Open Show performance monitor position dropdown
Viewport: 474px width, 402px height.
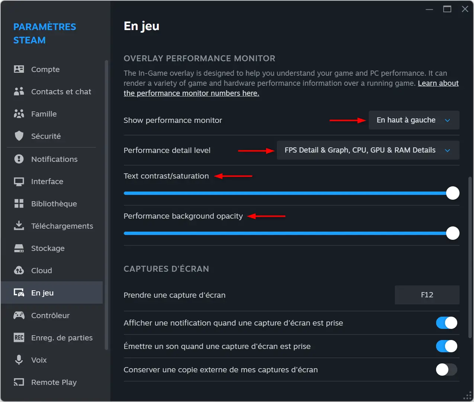pos(414,120)
